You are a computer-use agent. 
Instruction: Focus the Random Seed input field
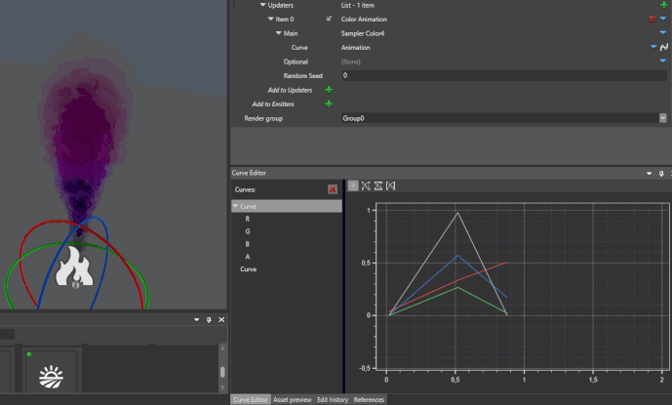tap(504, 75)
